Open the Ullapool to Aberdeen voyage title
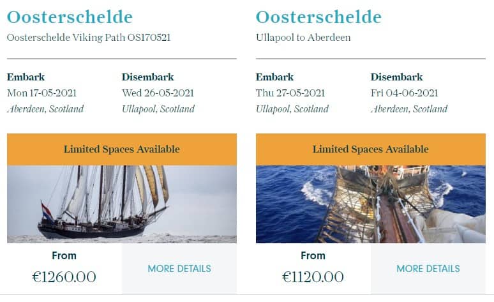This screenshot has height=302, width=494. (318, 17)
